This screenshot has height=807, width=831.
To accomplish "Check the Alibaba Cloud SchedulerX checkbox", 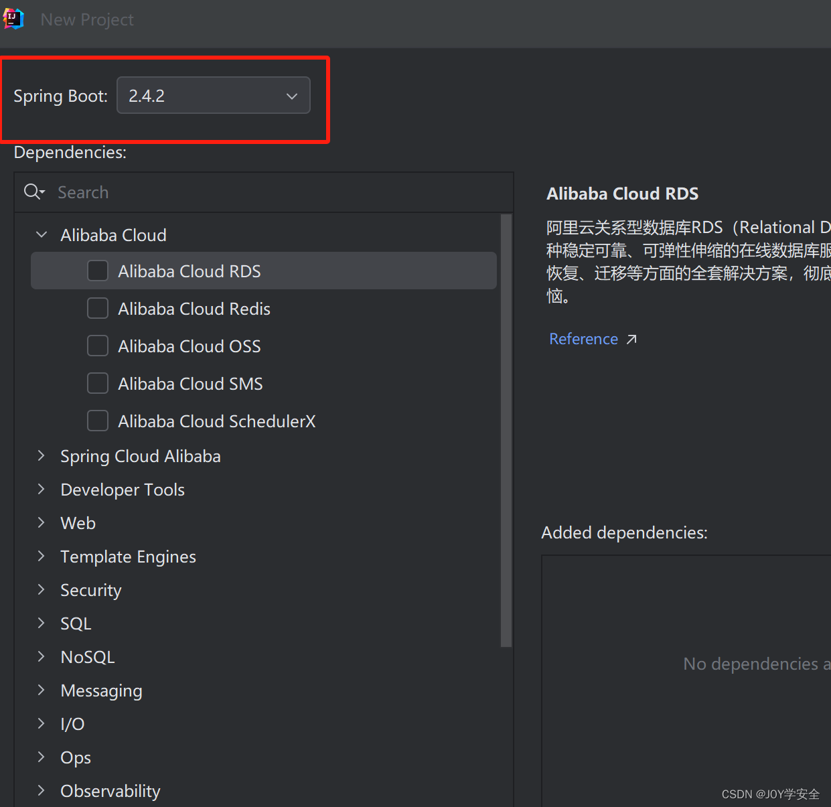I will click(98, 421).
